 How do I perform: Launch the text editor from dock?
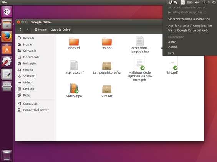[x=7, y=74]
